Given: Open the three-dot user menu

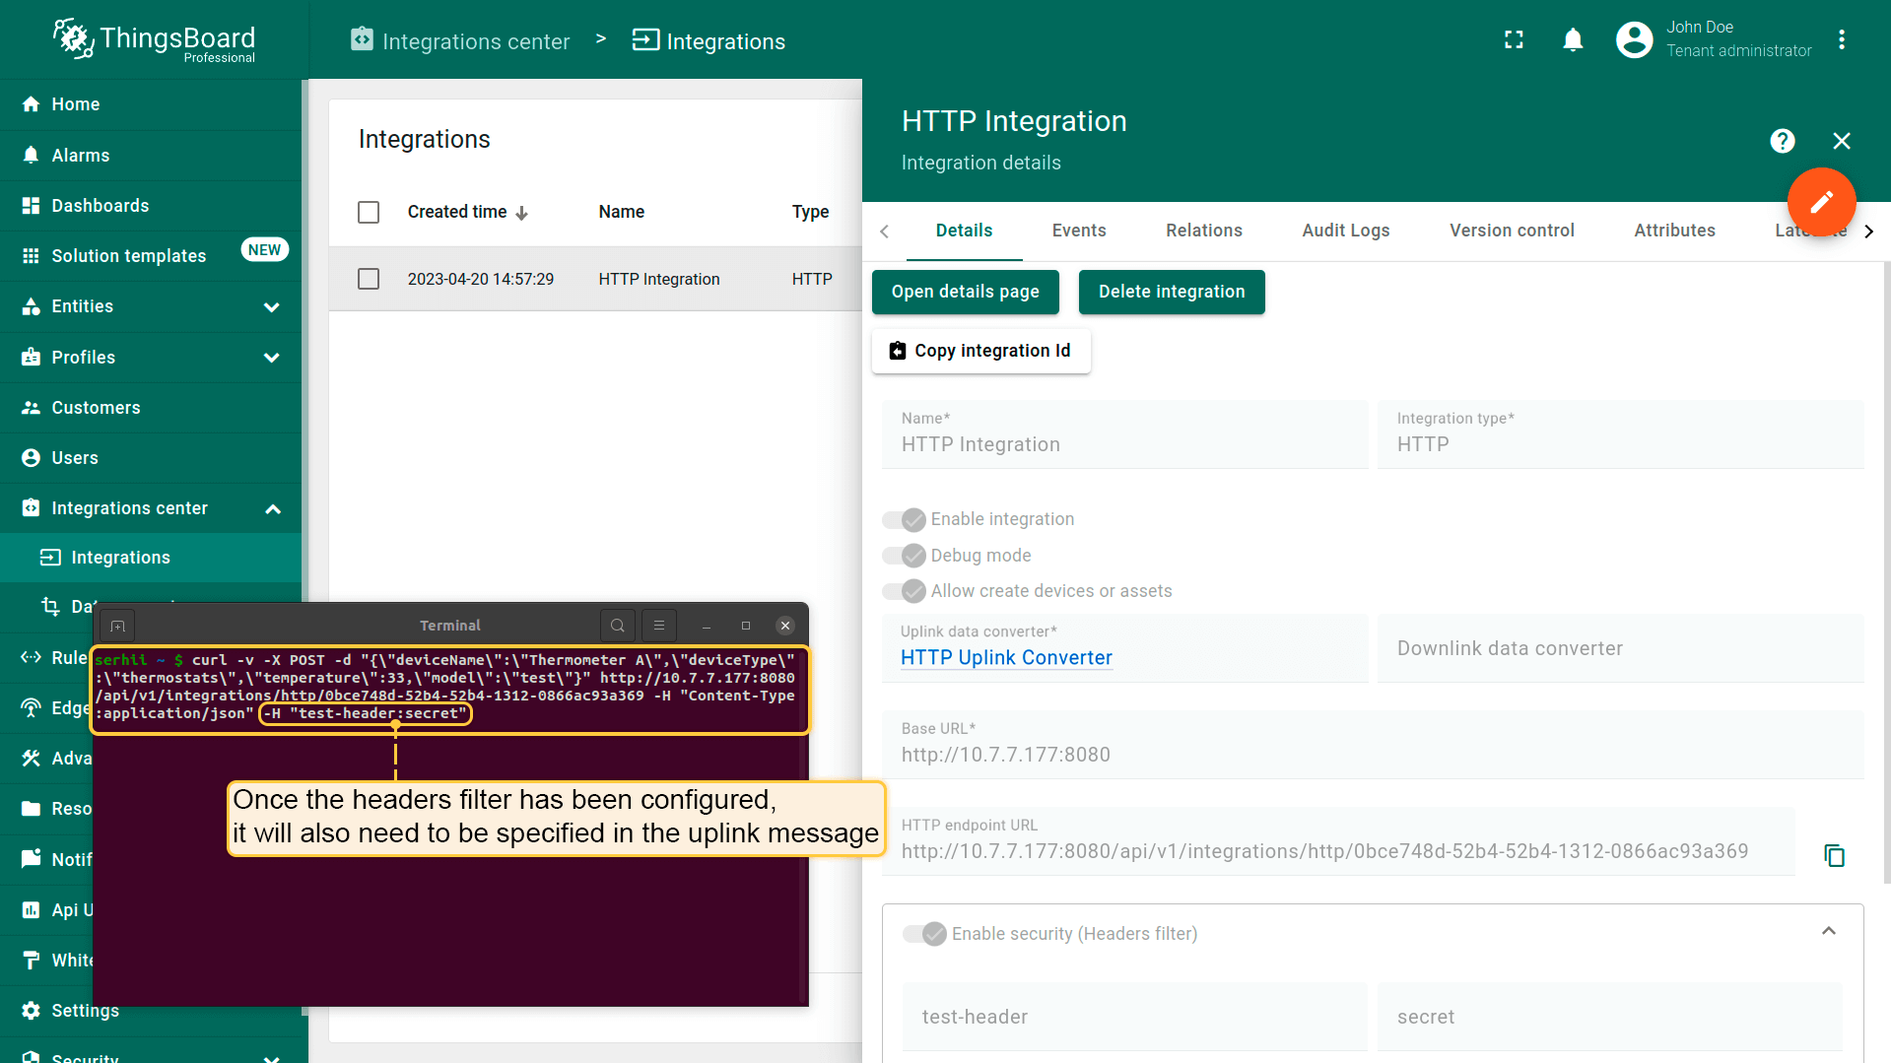Looking at the screenshot, I should point(1841,39).
